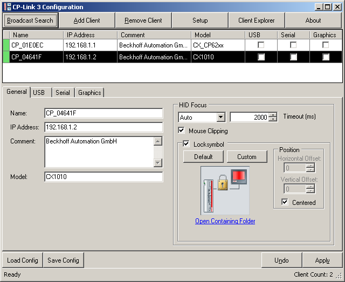Viewport: 345px width, 282px height.
Task: Toggle Graphics checkbox for CP_04641F row
Action: tap(326, 57)
